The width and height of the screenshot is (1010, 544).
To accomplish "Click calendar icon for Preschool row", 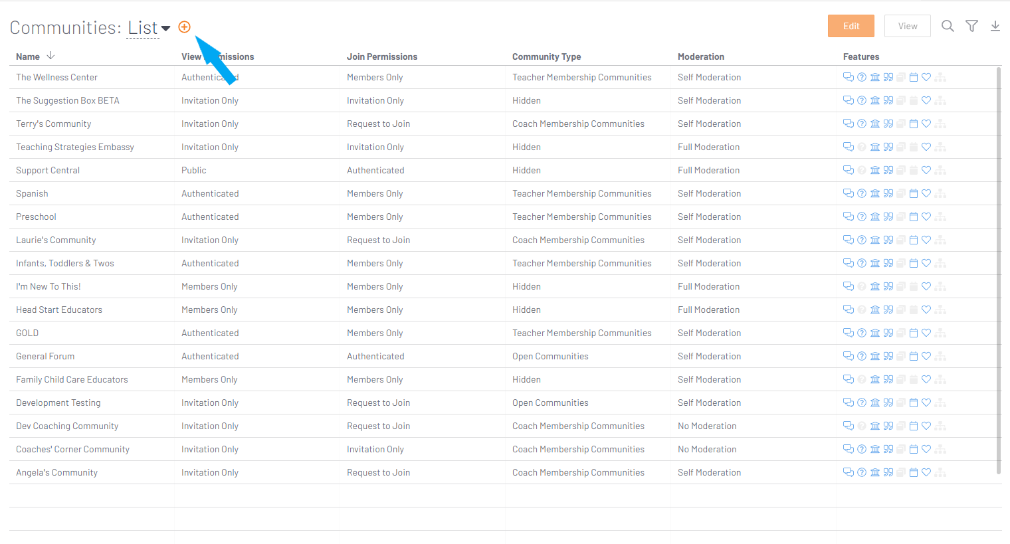I will (914, 217).
